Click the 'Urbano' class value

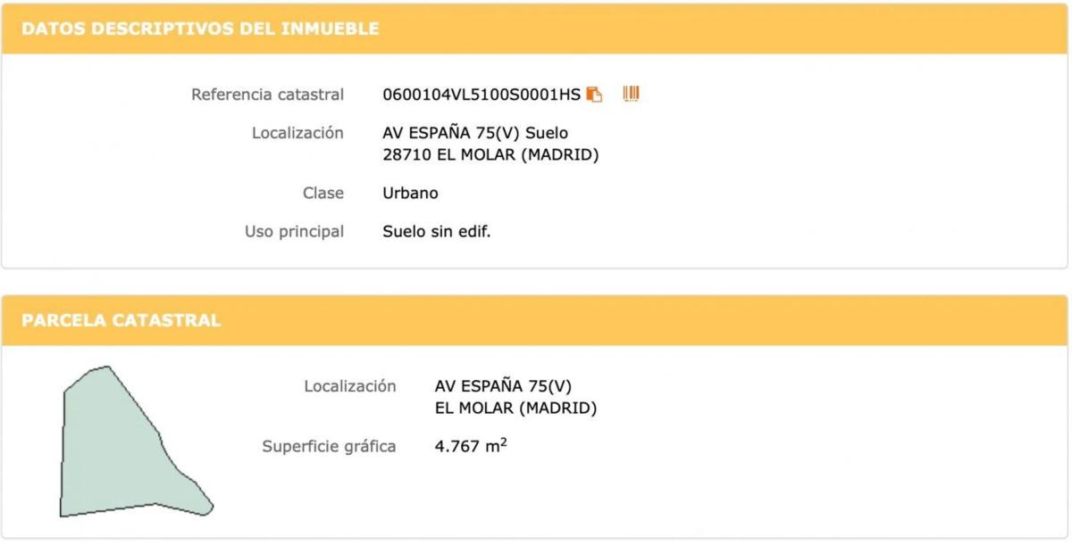(410, 193)
